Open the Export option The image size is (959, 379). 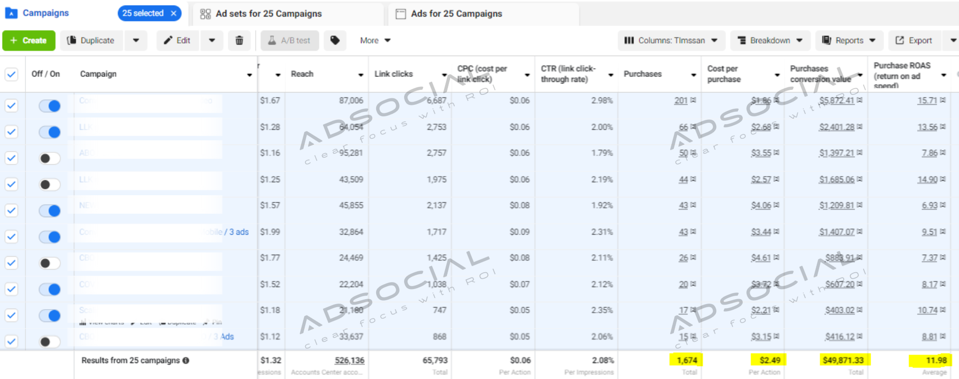pyautogui.click(x=914, y=40)
